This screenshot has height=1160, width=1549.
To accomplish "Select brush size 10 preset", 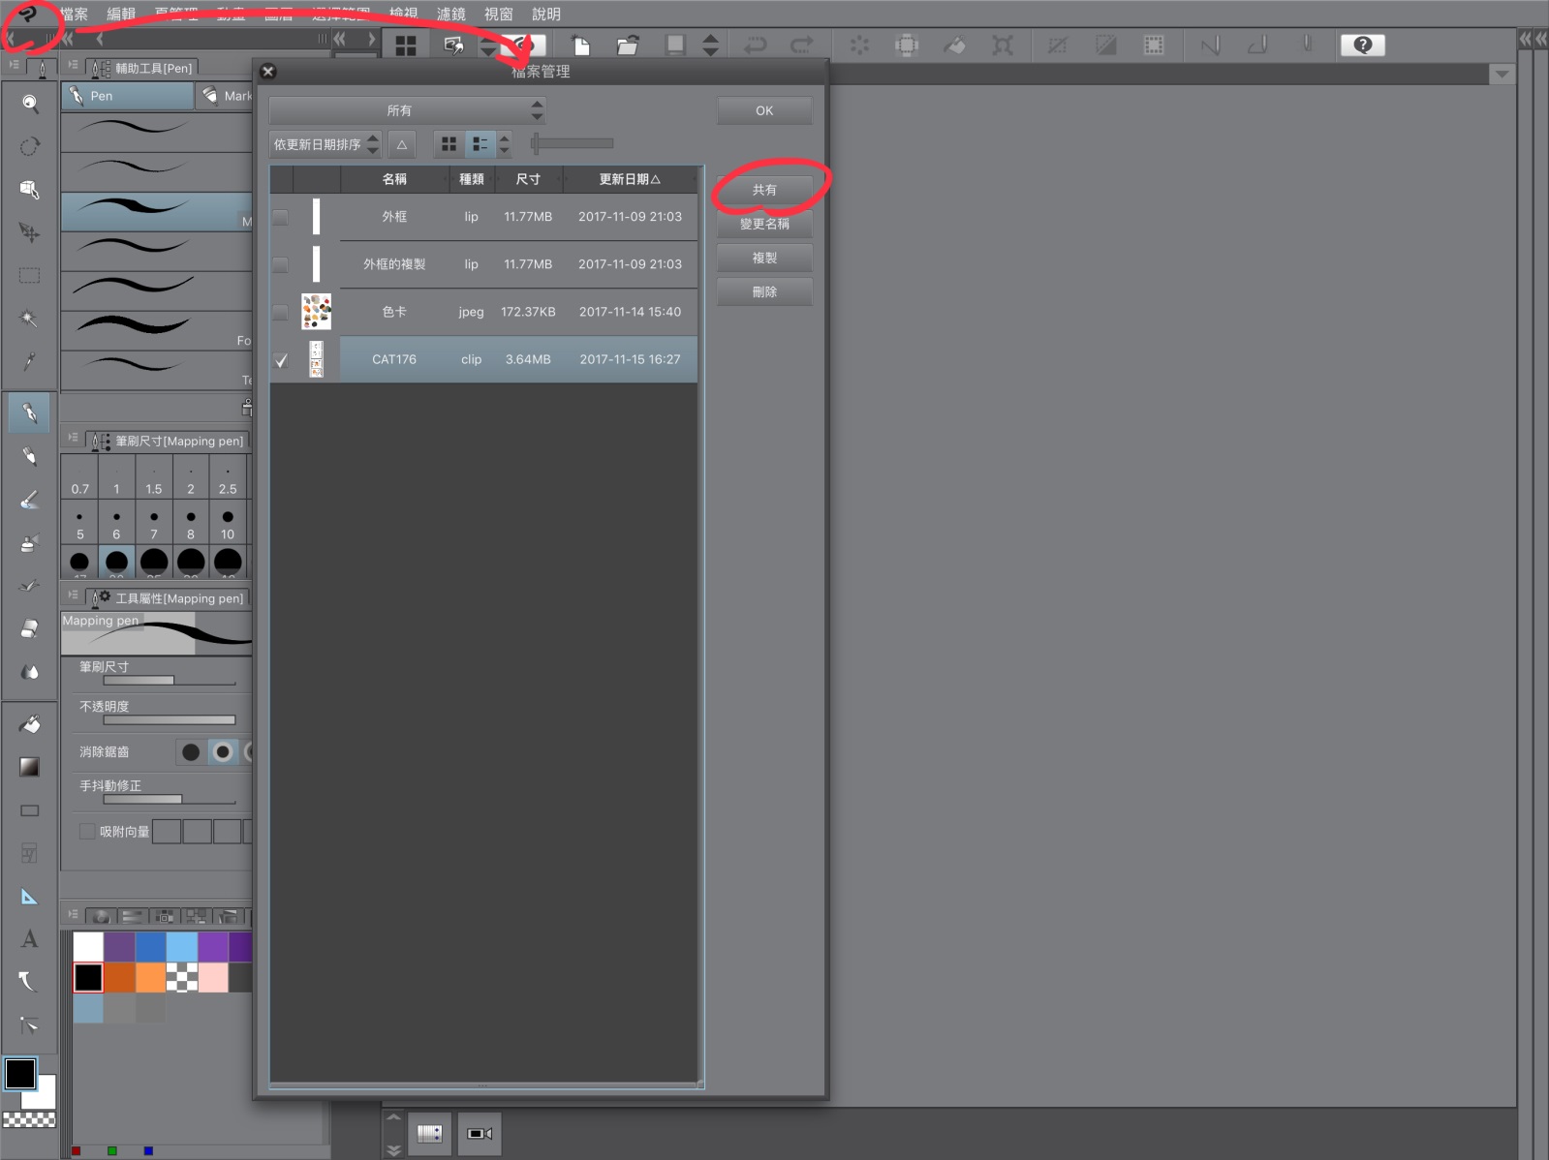I will pyautogui.click(x=228, y=524).
